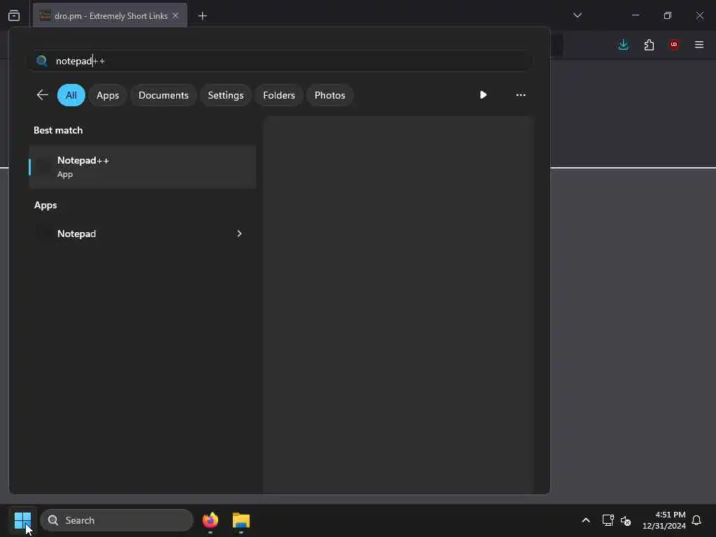716x537 pixels.
Task: Open the Firefox list all tabs dropdown
Action: [578, 15]
